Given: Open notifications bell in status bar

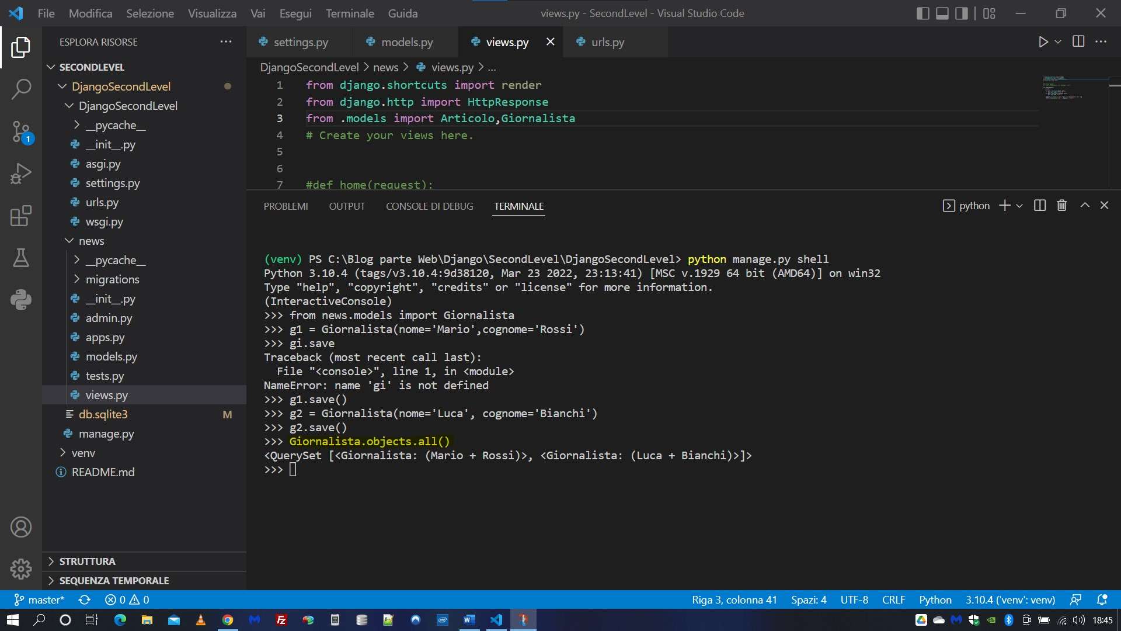Looking at the screenshot, I should click(1102, 600).
